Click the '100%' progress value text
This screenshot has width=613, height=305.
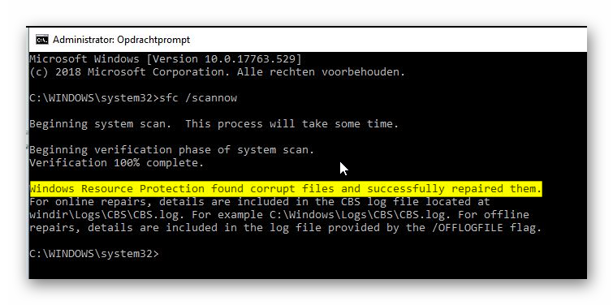click(127, 163)
